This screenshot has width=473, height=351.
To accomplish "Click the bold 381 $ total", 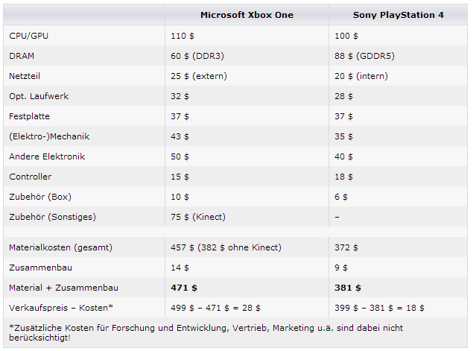I will coord(348,288).
